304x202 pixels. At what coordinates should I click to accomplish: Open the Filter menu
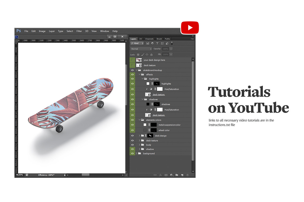tap(79, 31)
